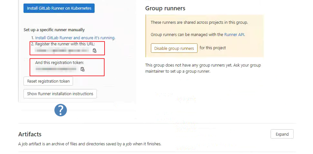The height and width of the screenshot is (154, 313).
Task: Select the blurred registration token value
Action: [x=56, y=69]
